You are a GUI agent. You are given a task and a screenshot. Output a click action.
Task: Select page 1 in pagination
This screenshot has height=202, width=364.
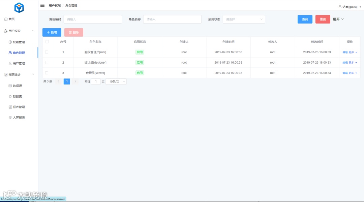(67, 81)
